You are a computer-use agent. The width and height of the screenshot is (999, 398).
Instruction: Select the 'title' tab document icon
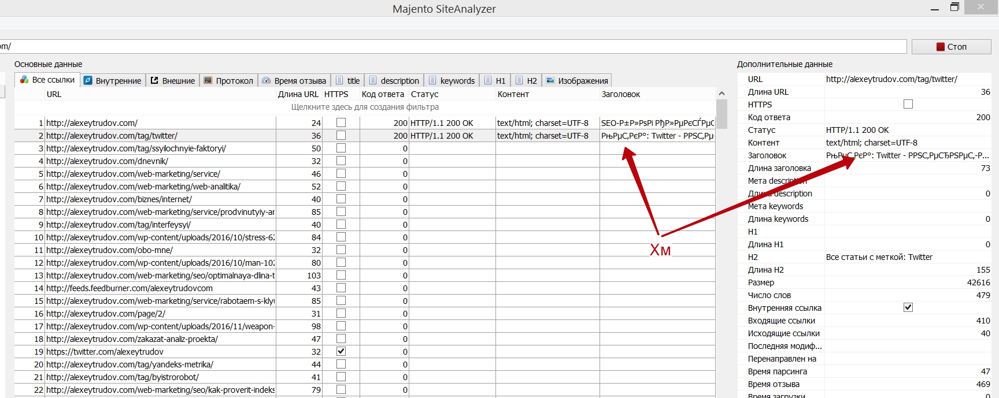pos(339,80)
